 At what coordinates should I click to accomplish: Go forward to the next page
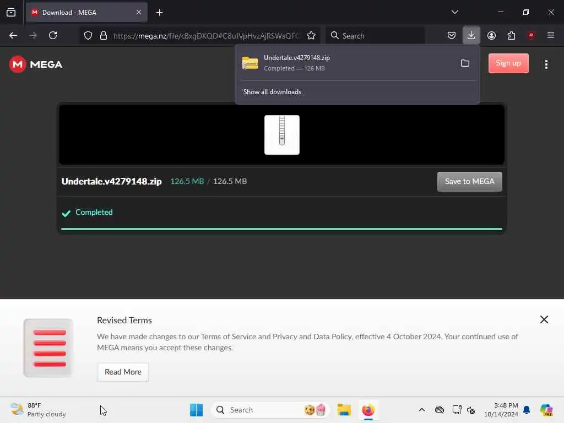click(x=33, y=35)
